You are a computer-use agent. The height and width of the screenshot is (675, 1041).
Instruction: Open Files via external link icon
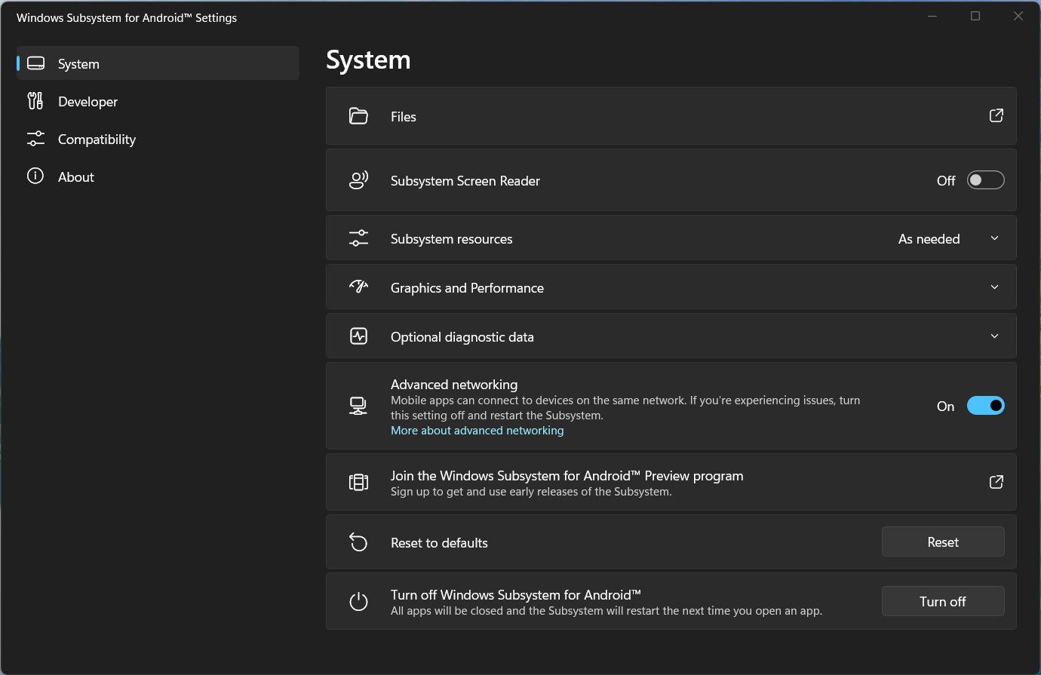996,115
